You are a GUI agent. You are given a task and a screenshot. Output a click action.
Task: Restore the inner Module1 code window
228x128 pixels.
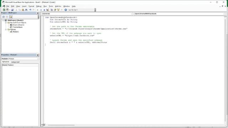[222, 6]
